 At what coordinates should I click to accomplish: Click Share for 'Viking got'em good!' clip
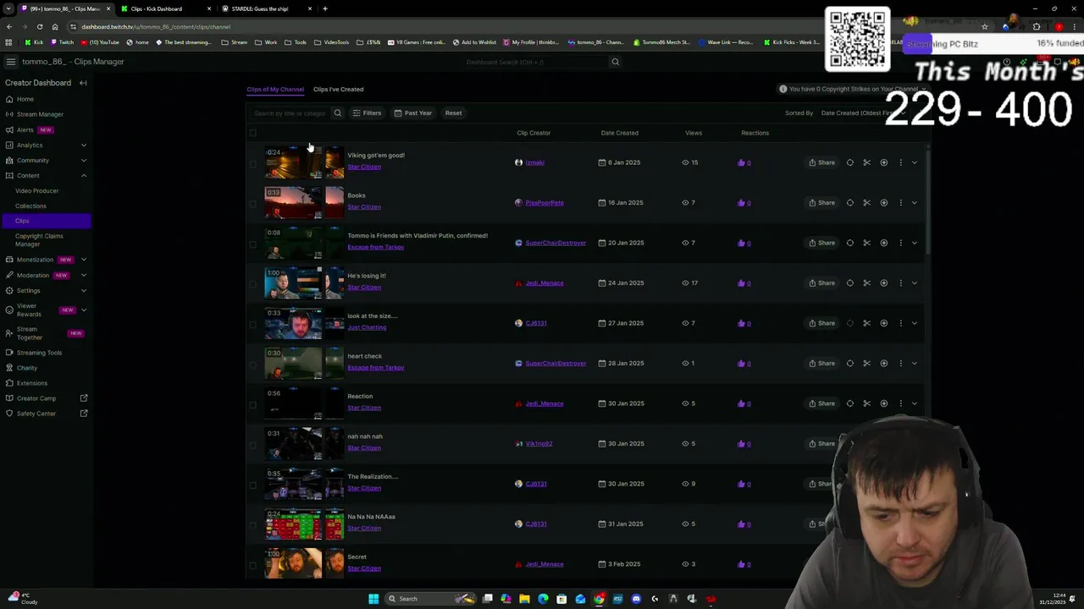coord(821,162)
